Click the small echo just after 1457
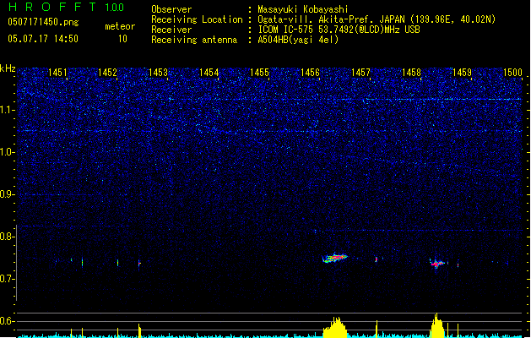Viewport: 531px width, 338px height. tap(377, 259)
